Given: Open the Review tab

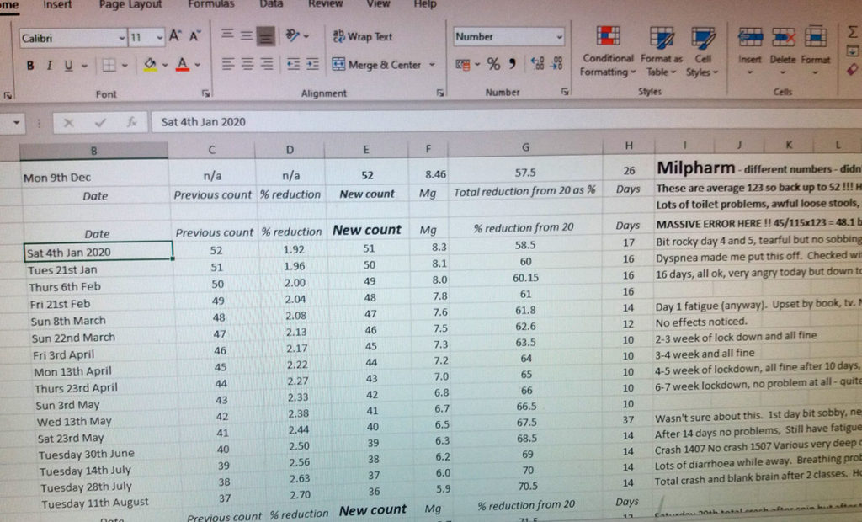Looking at the screenshot, I should [x=326, y=4].
